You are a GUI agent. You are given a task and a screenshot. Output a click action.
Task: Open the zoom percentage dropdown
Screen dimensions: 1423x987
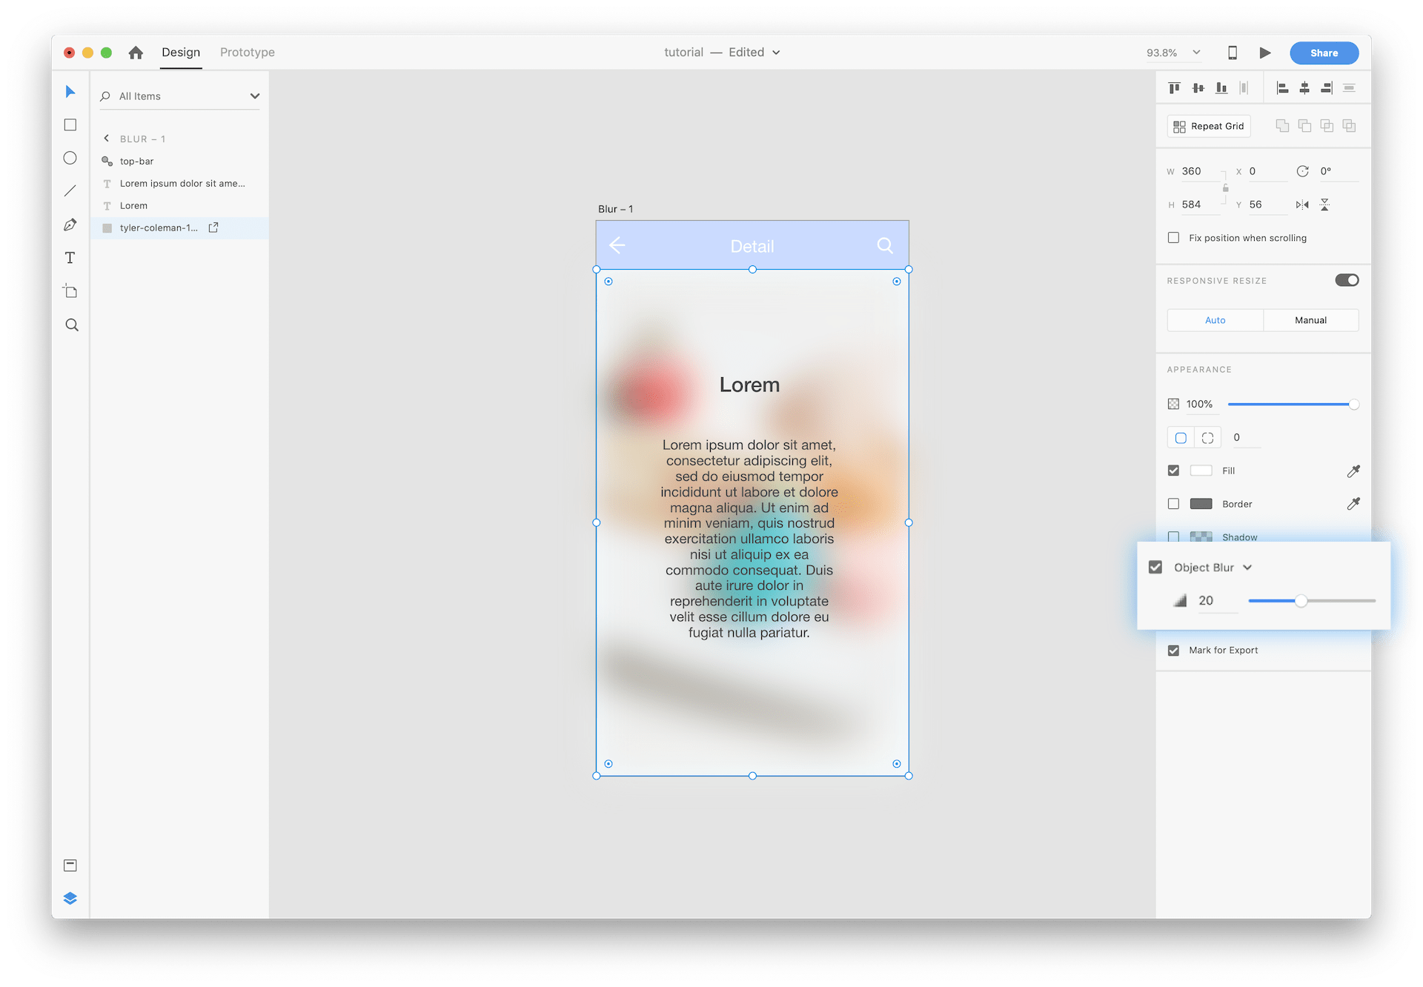click(x=1196, y=53)
